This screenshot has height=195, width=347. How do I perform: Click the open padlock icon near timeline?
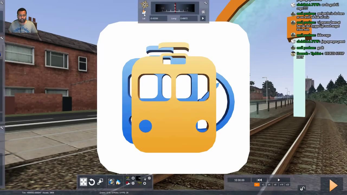[303, 188]
